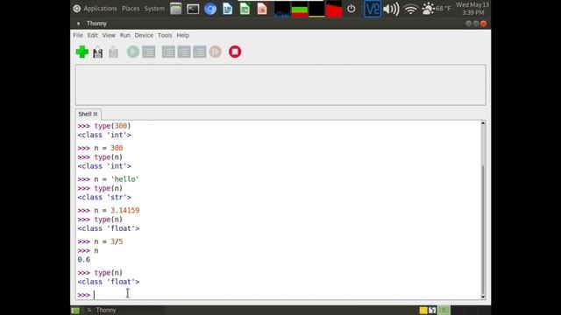This screenshot has width=561, height=315.
Task: Click the Step into debug icon
Action: (184, 52)
